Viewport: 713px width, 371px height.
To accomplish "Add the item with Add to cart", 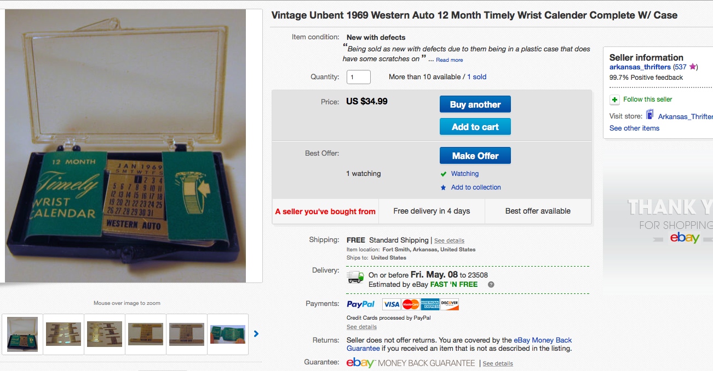I will 475,127.
